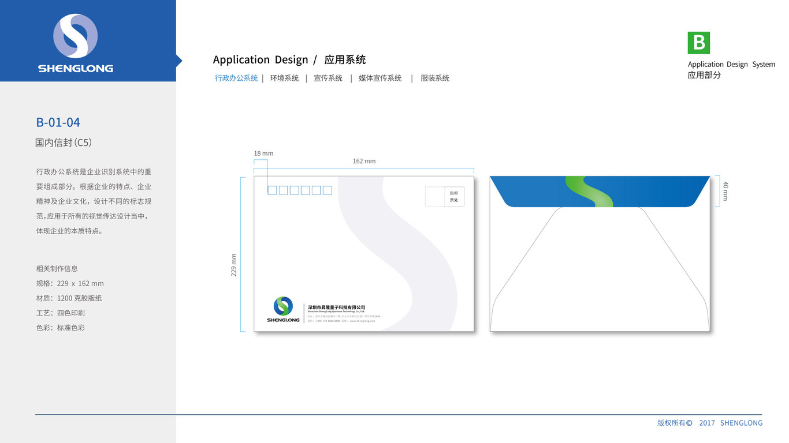Select the page code B-01-04
This screenshot has width=789, height=443.
click(58, 122)
